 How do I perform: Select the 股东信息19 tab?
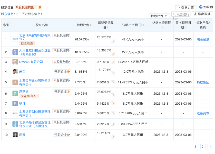click(10, 14)
